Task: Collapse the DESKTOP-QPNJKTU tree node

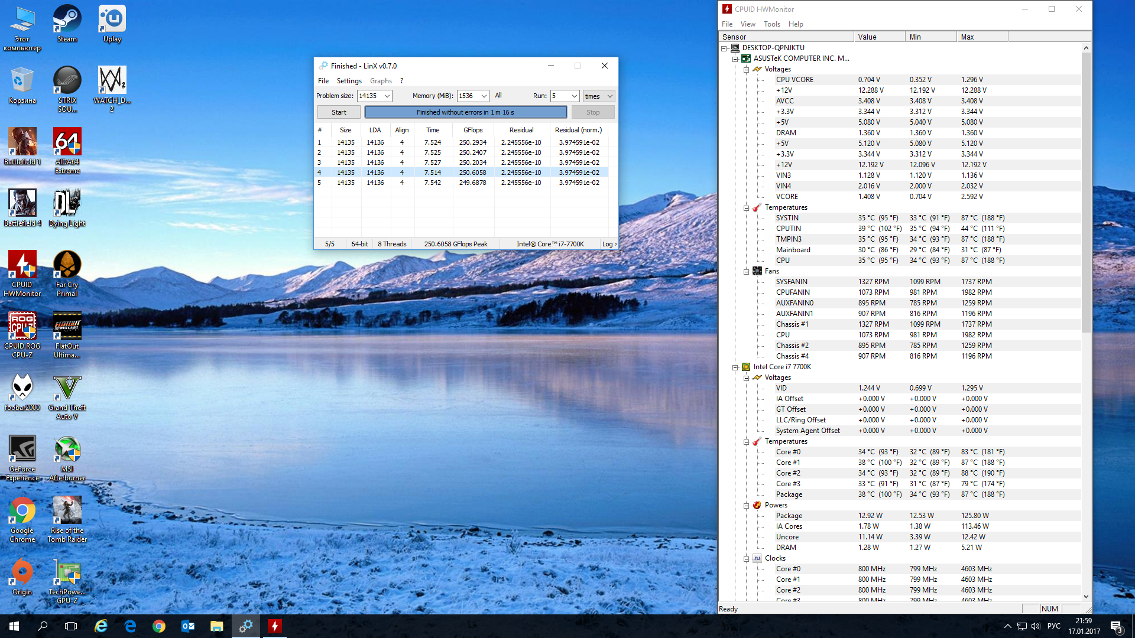Action: 724,48
